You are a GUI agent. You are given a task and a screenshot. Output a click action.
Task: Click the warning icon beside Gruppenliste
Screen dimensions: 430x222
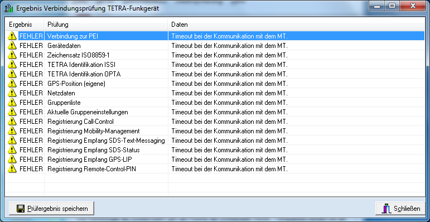click(x=12, y=103)
